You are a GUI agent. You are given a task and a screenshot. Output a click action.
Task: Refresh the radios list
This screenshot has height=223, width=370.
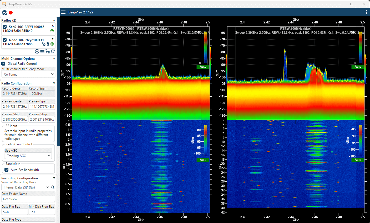(x=53, y=51)
